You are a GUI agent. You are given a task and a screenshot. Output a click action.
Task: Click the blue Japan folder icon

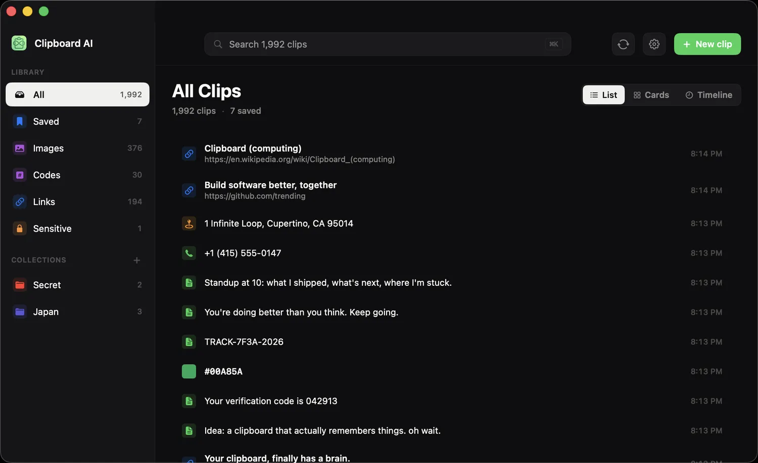(20, 312)
